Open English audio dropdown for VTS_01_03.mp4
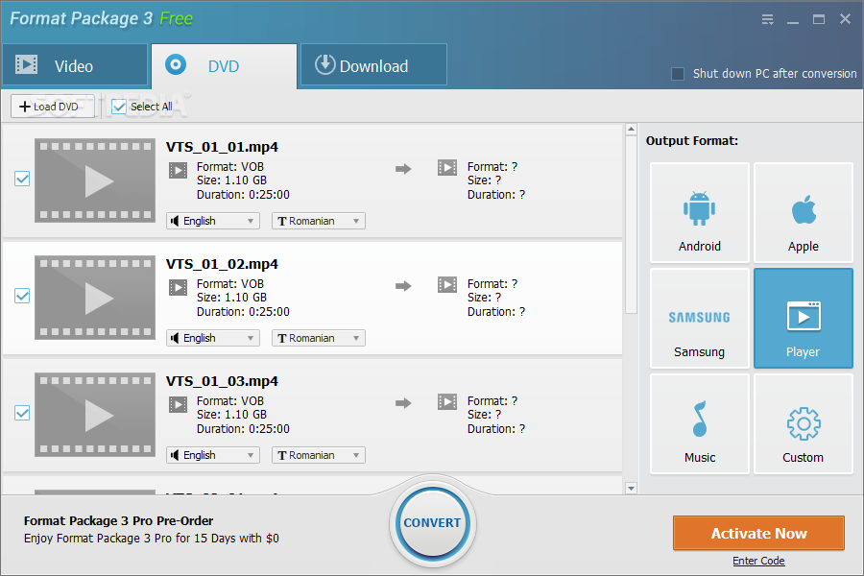This screenshot has width=864, height=576. click(213, 455)
